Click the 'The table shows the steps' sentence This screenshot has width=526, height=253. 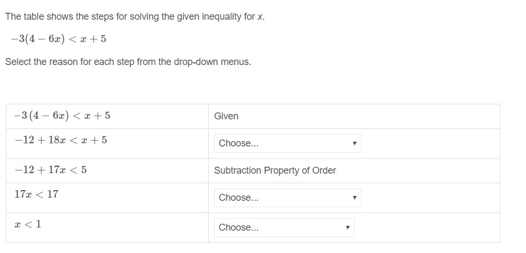[x=135, y=17]
